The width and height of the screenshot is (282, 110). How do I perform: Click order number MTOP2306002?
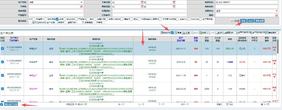(x=14, y=74)
